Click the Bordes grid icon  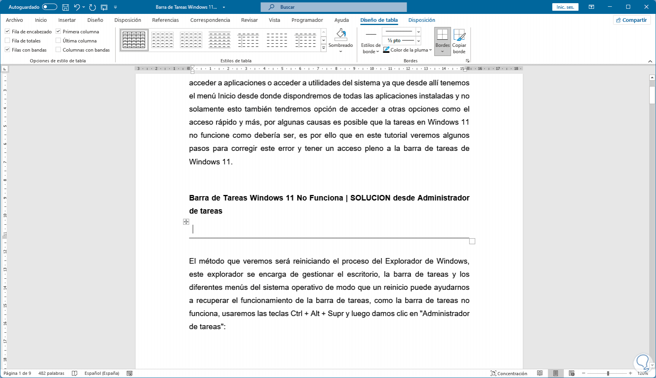point(443,35)
